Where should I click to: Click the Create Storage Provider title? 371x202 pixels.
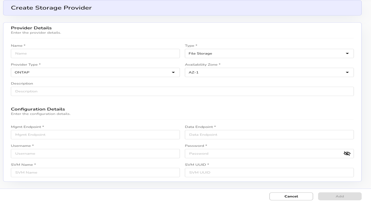[x=51, y=8]
